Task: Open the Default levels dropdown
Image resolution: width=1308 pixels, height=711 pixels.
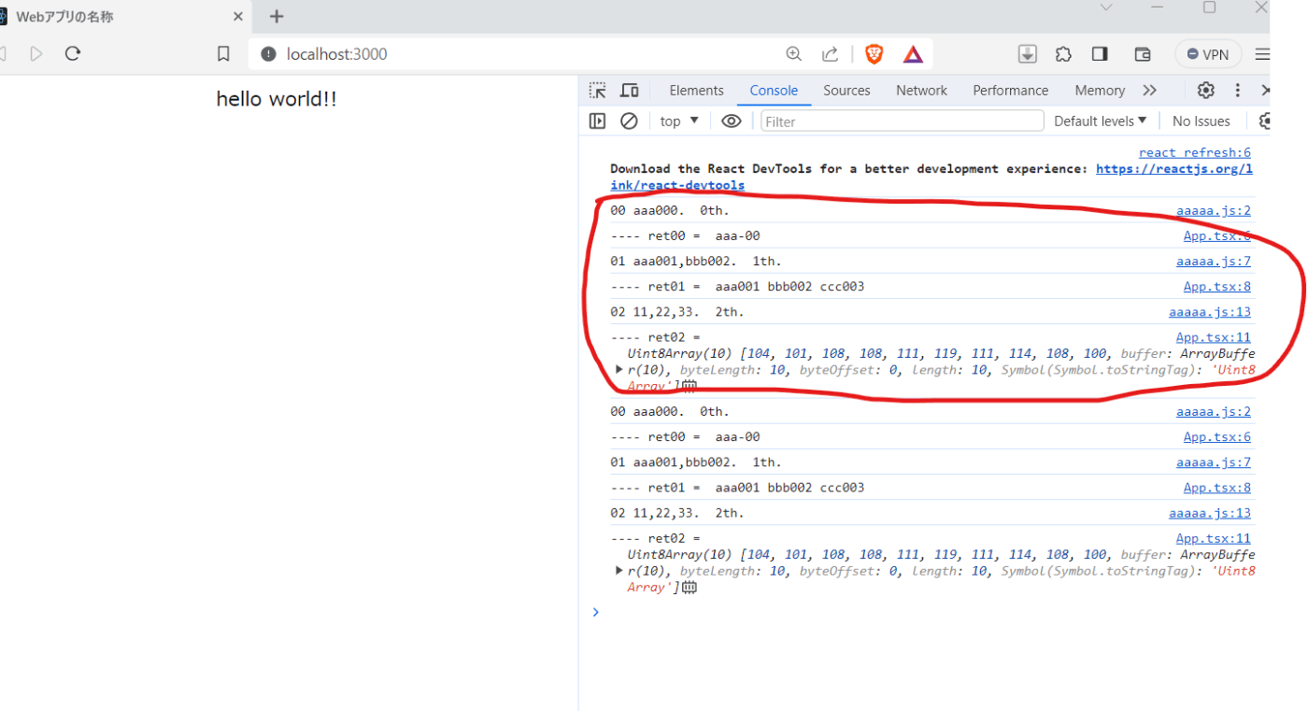Action: click(x=1100, y=121)
